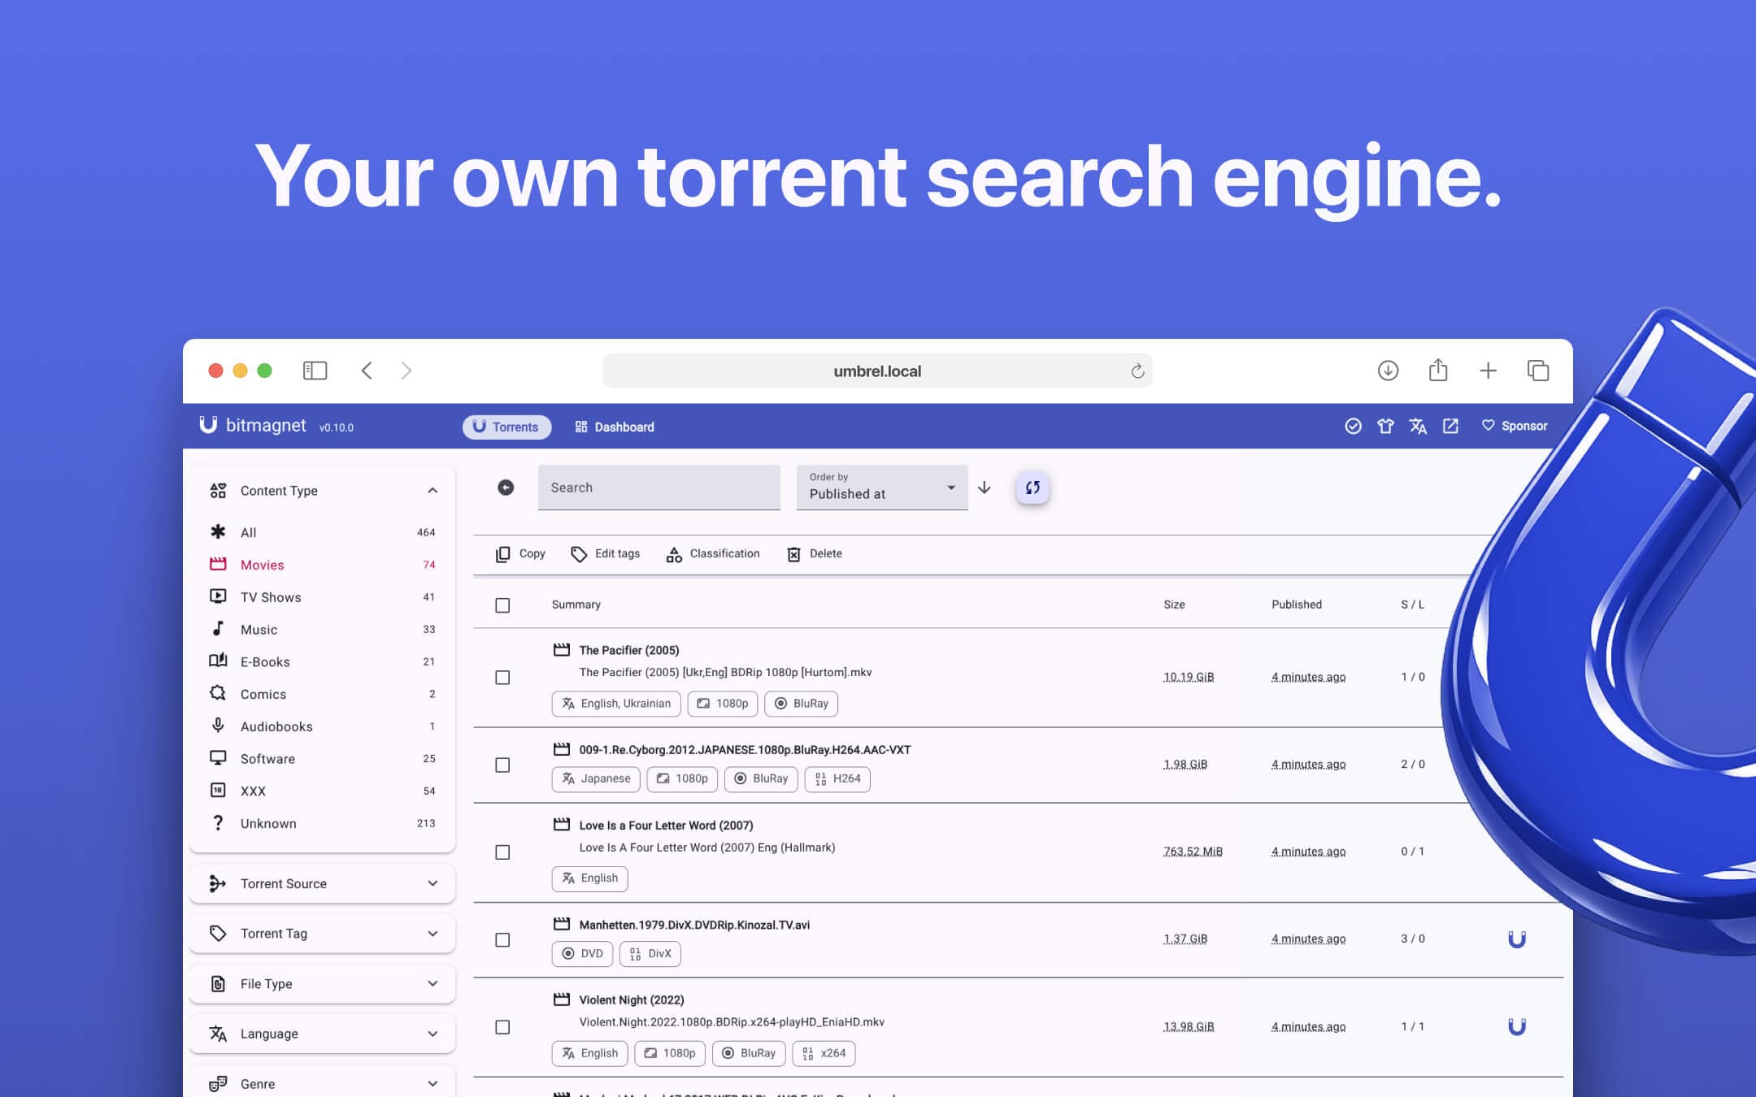Screen dimensions: 1756x1097
Task: Filter by Comics content type
Action: (x=322, y=694)
